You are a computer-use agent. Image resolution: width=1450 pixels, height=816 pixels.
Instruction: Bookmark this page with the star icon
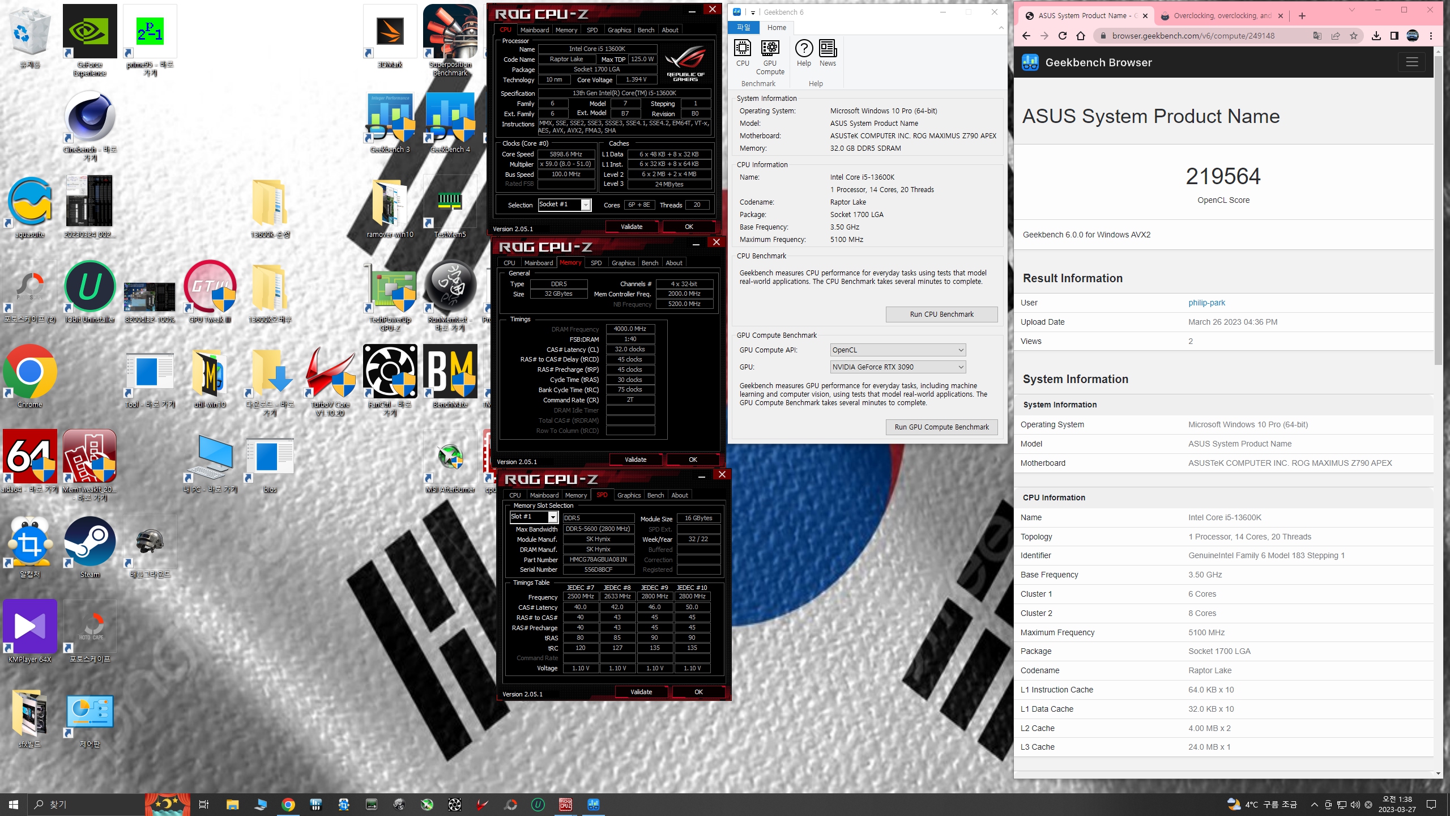1354,36
